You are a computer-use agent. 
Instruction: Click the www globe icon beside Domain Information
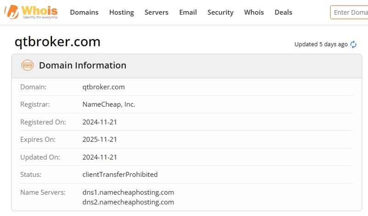pyautogui.click(x=28, y=65)
